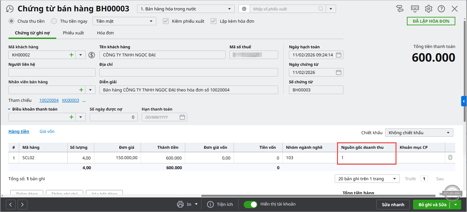Click the printer In icon

click(x=180, y=204)
